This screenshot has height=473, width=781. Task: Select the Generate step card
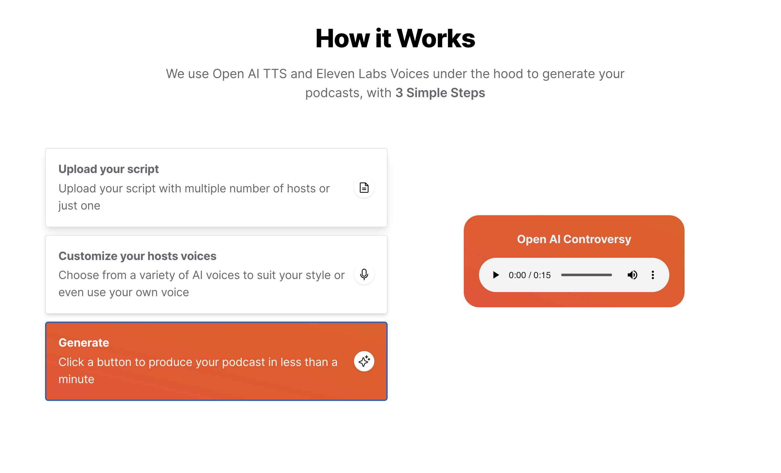pos(216,361)
